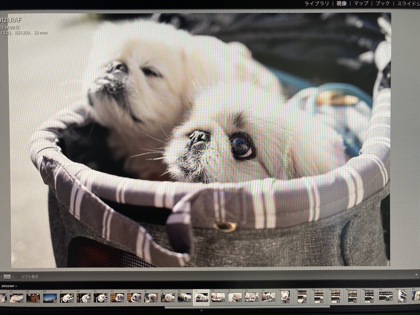Click develop adjustments badge on thumbnail 62

click(x=89, y=301)
